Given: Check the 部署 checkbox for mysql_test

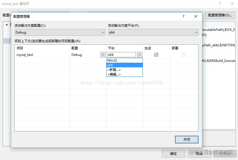Looking at the screenshot, I should tap(183, 55).
